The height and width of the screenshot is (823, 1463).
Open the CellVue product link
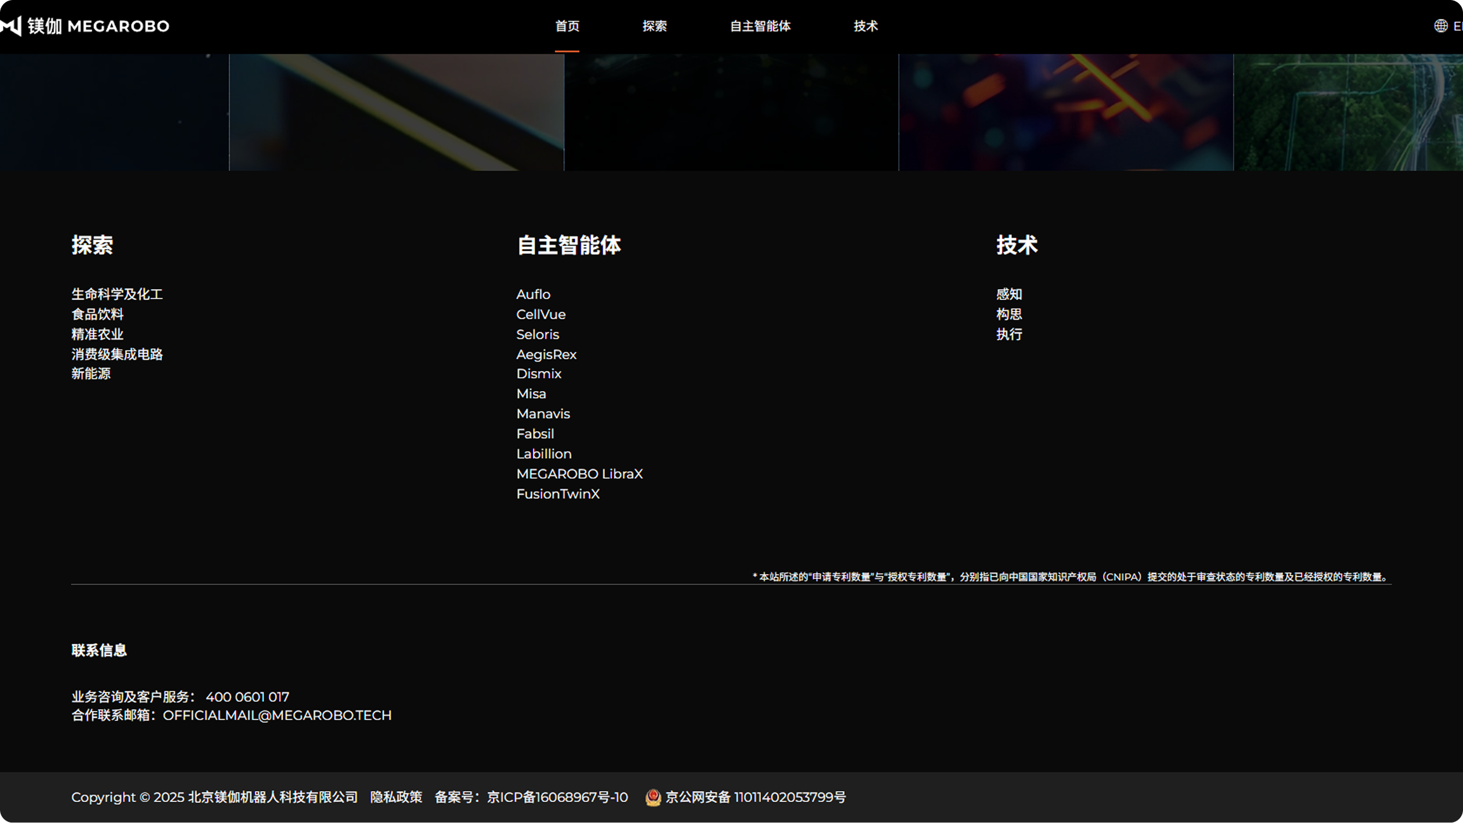click(541, 314)
